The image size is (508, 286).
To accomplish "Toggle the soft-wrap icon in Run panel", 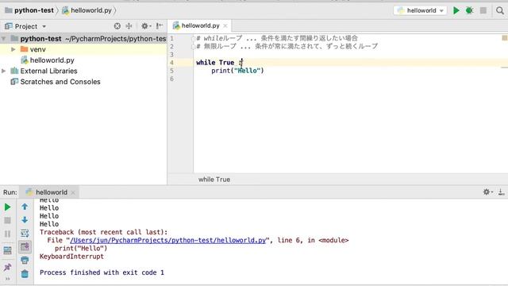I will 25,233.
